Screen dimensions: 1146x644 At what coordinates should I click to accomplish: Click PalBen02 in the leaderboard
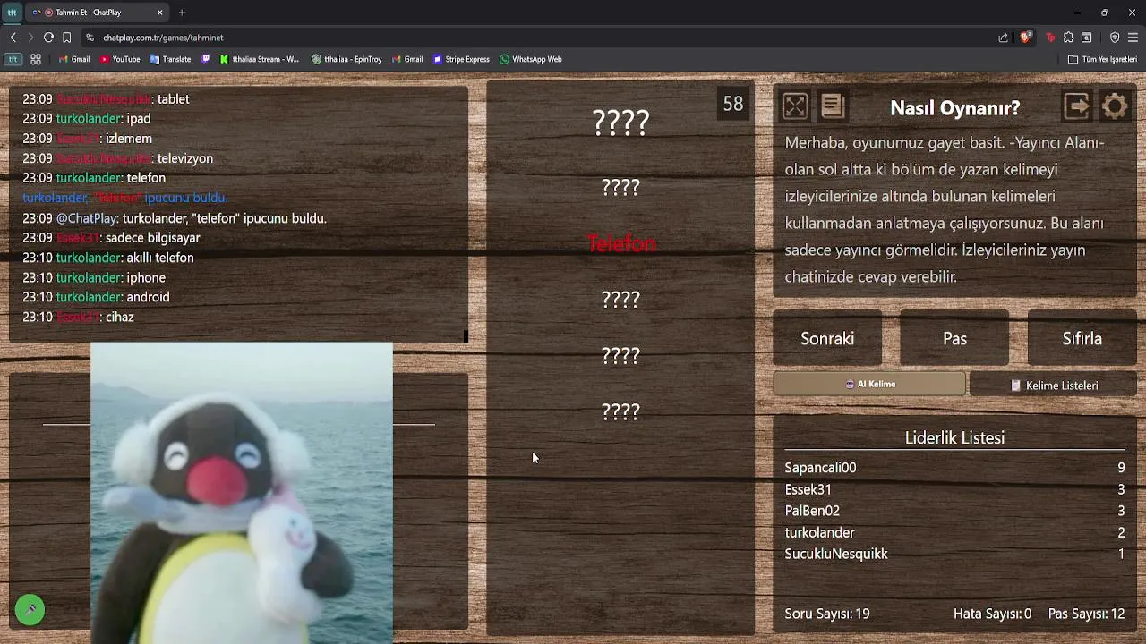812,511
